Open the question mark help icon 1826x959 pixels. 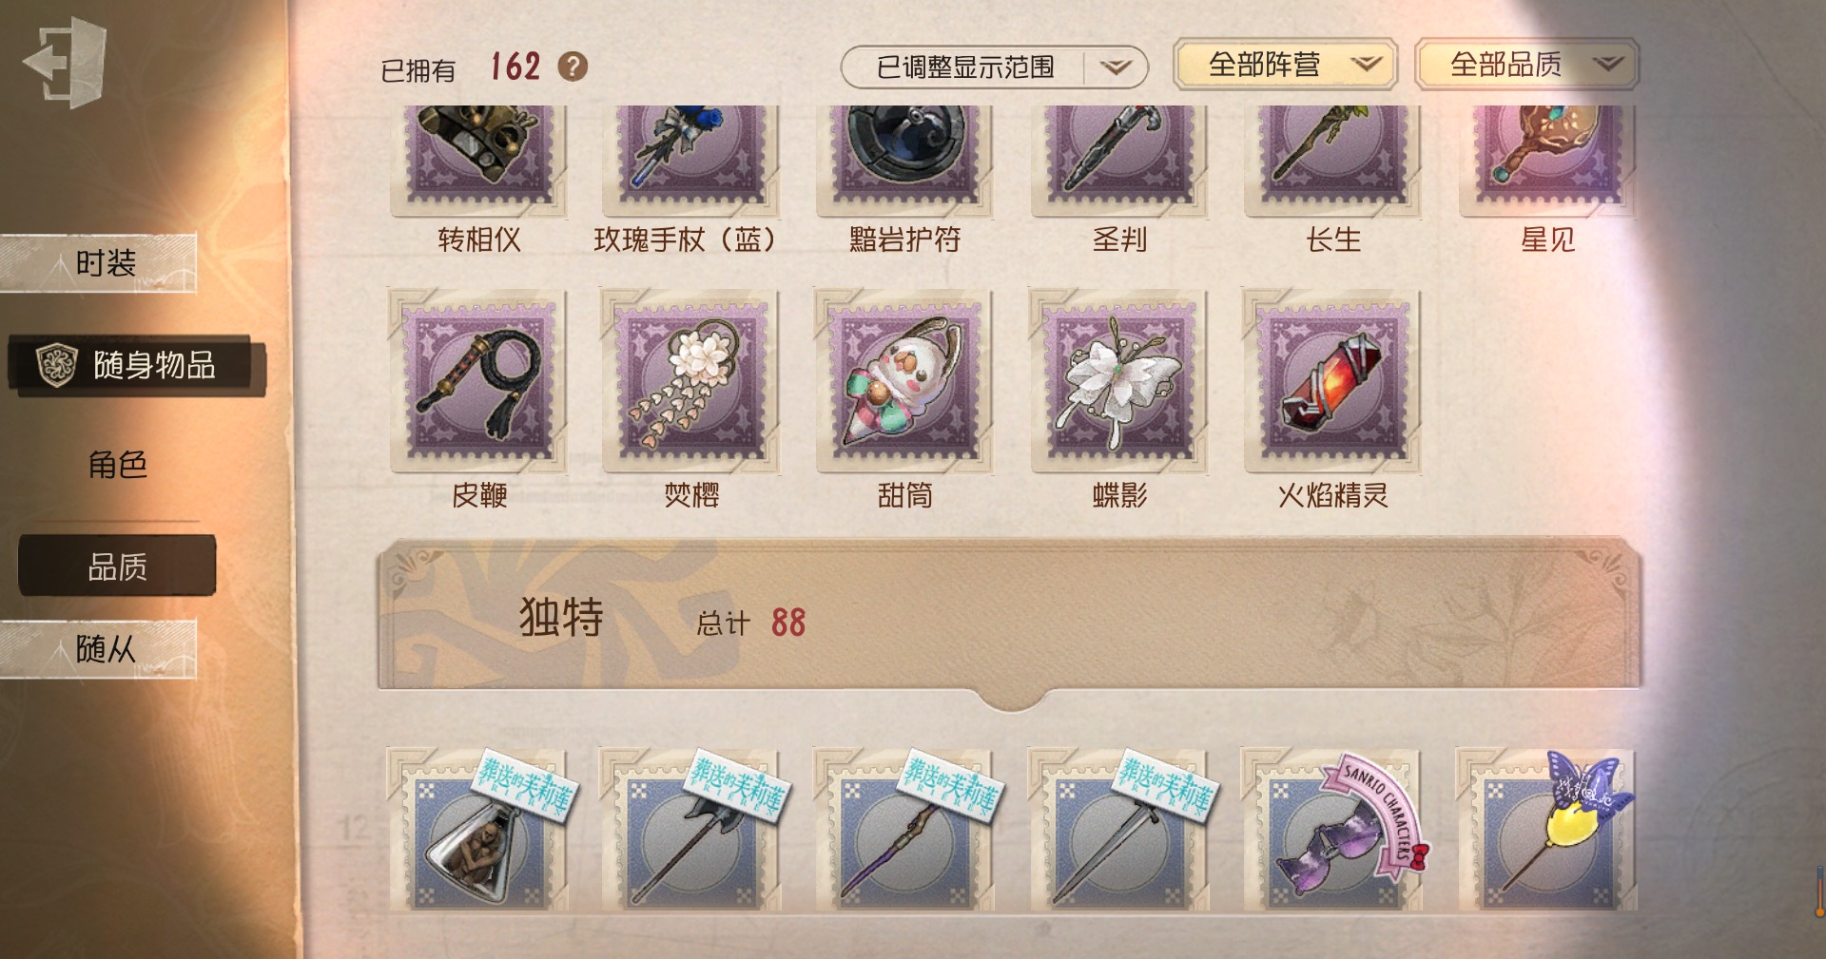point(573,67)
